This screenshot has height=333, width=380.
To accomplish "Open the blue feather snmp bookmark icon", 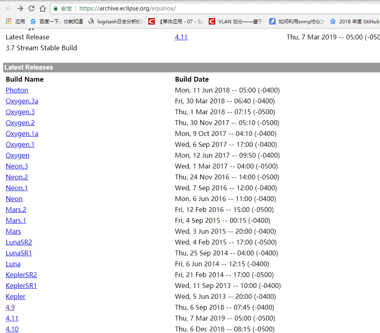I will [x=272, y=22].
